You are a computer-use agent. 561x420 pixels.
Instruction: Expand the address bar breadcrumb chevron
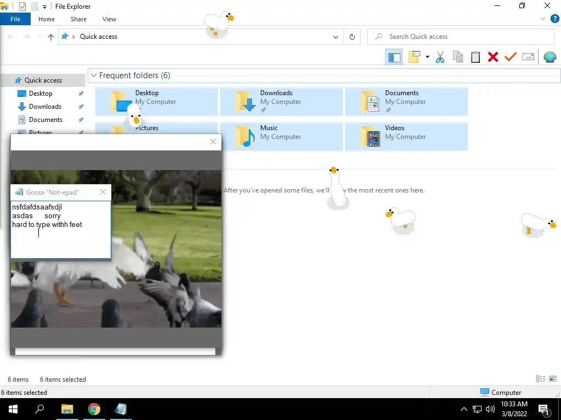pos(73,37)
